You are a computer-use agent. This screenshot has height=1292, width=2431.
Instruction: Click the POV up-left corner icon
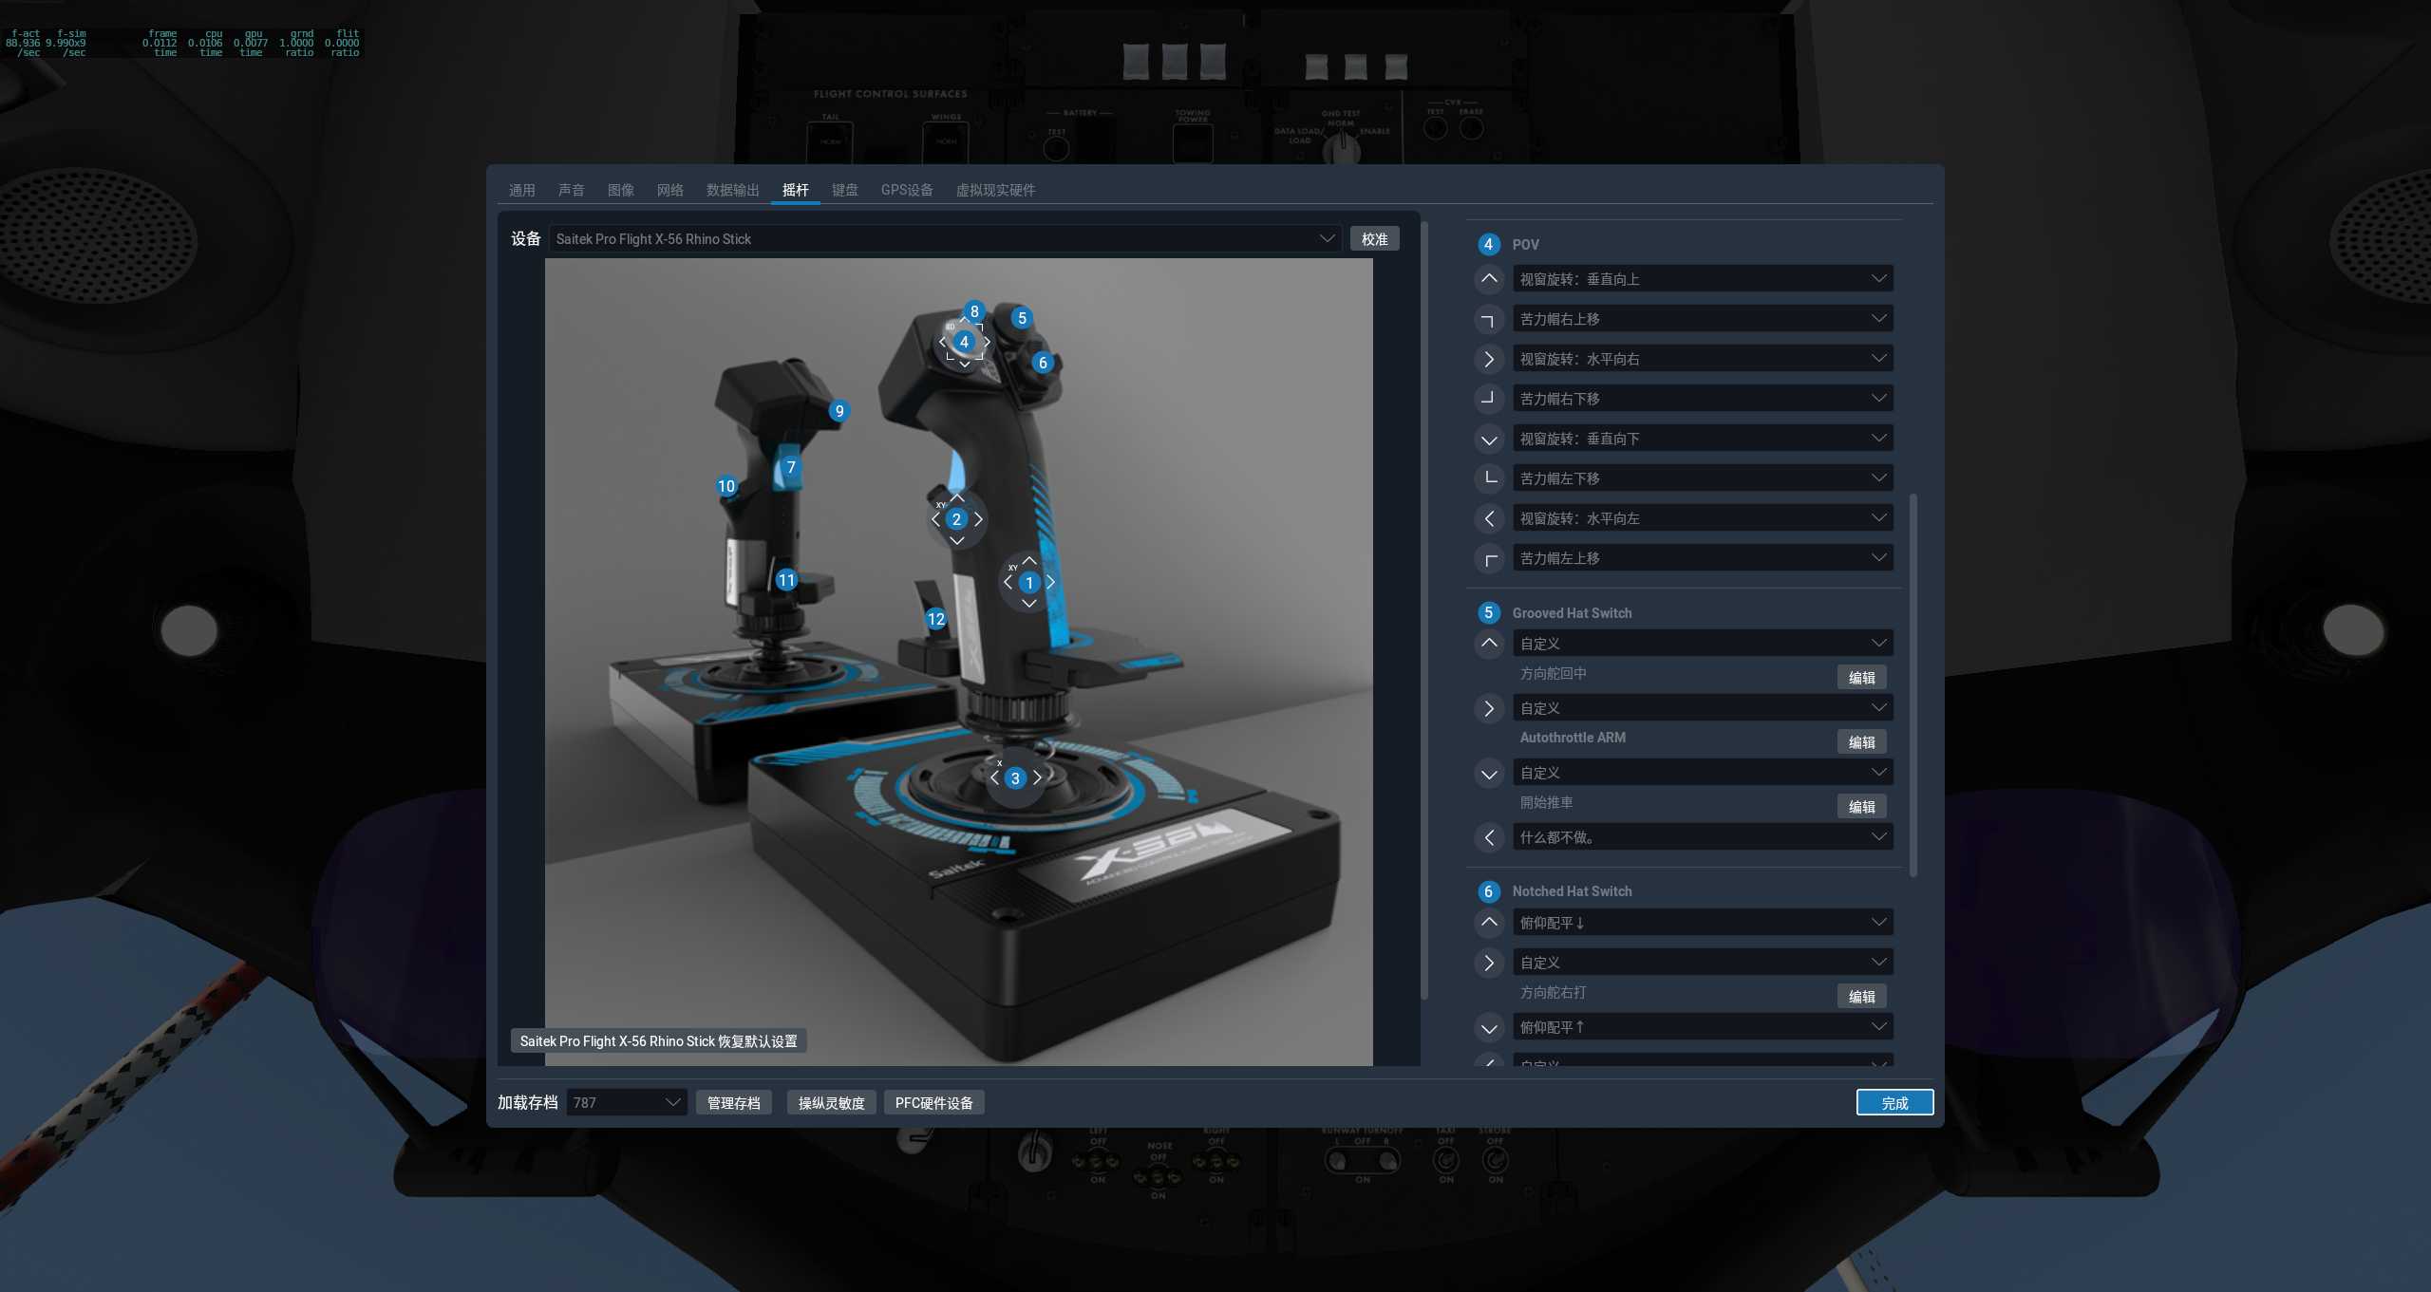tap(1489, 559)
